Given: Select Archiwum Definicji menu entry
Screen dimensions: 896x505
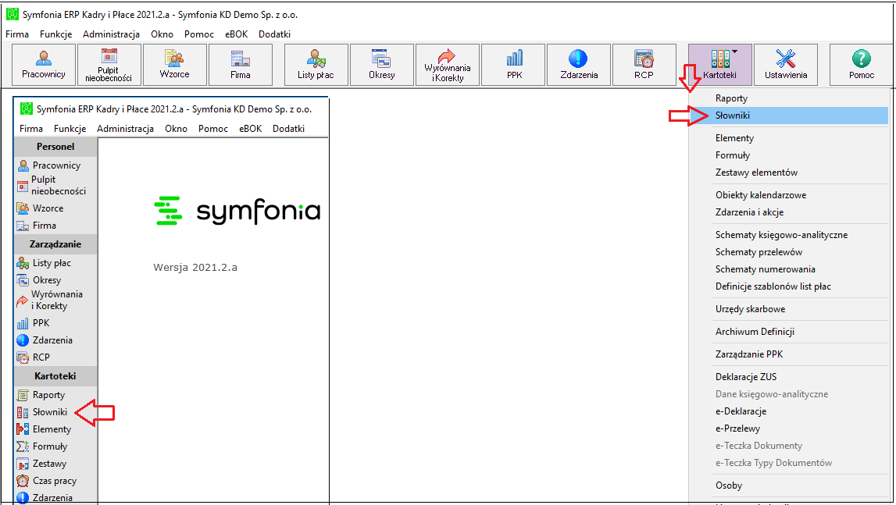Looking at the screenshot, I should pos(789,332).
